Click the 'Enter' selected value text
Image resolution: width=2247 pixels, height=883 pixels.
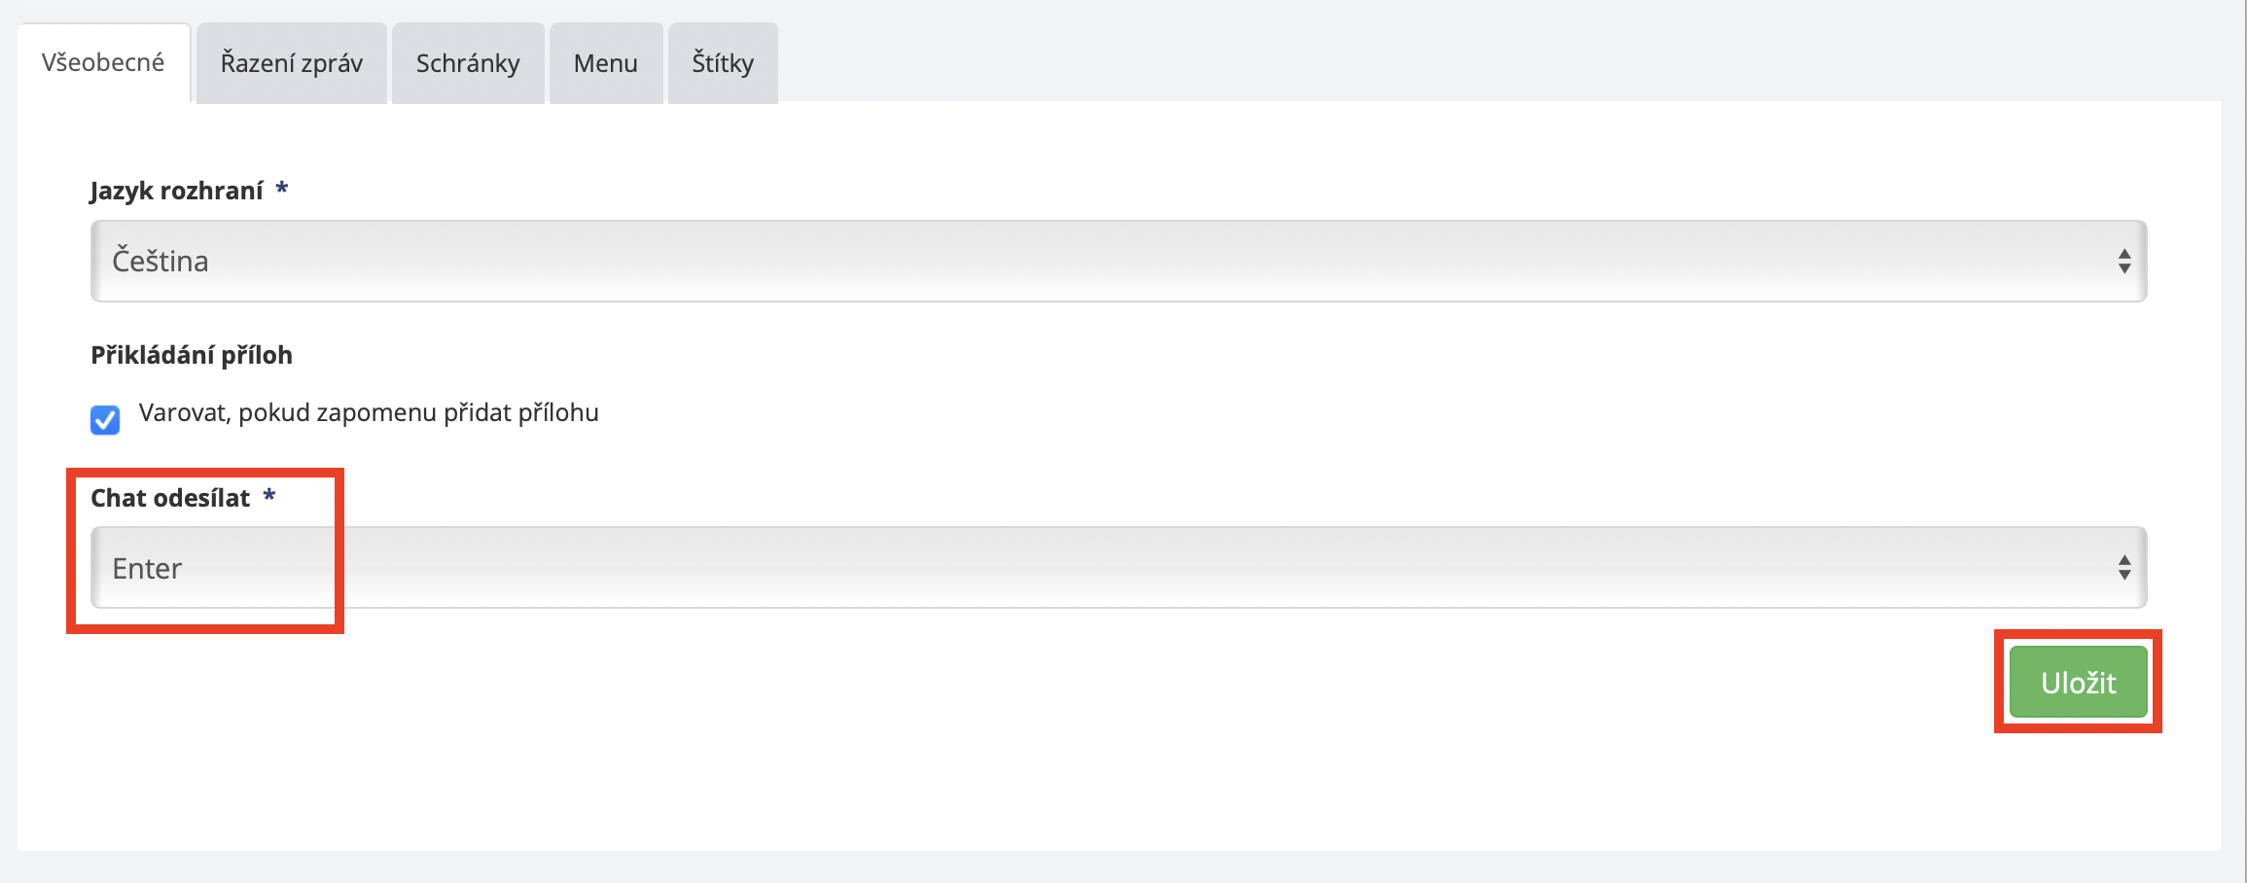pos(147,568)
